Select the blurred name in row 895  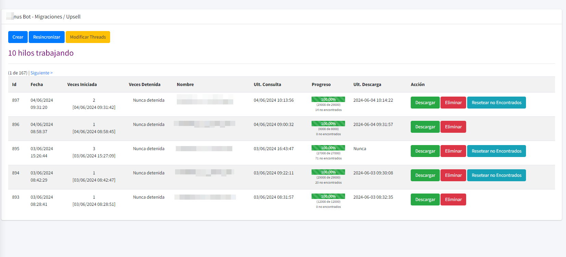[204, 149]
